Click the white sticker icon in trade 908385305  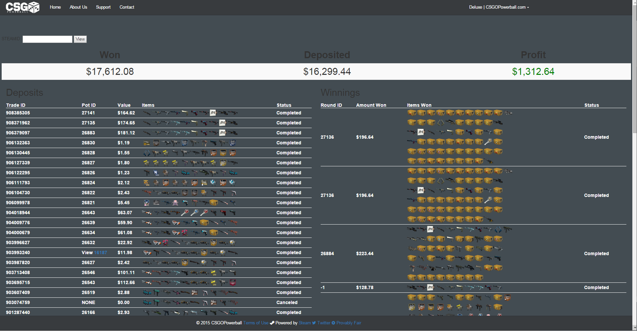pyautogui.click(x=213, y=113)
